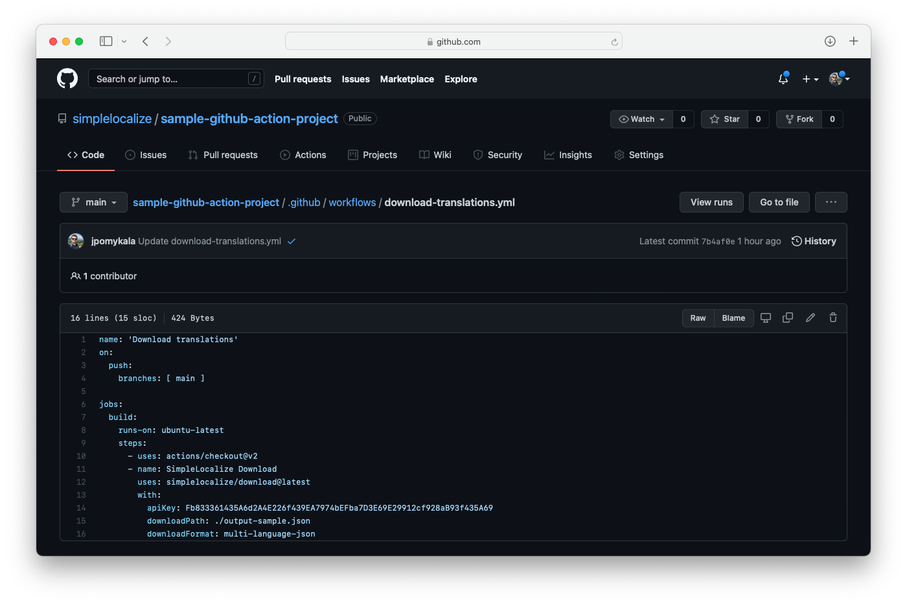
Task: Fork the repository
Action: click(799, 119)
